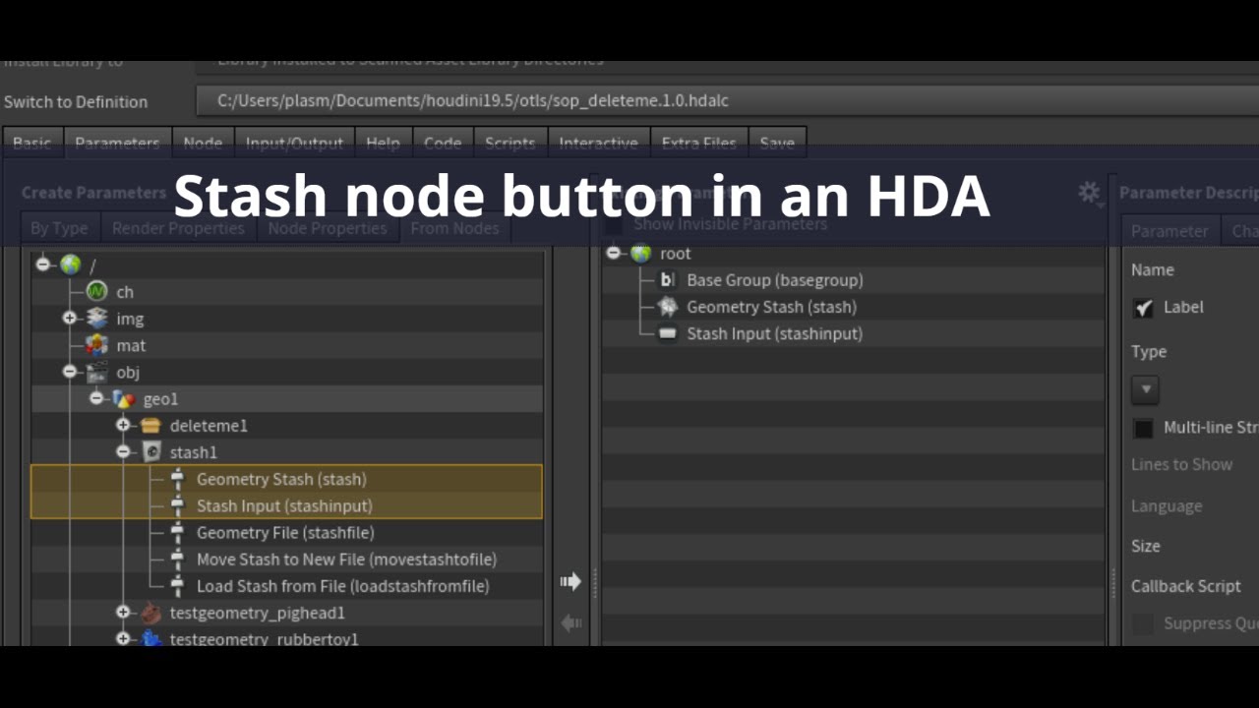Toggle the Label checkbox
The image size is (1259, 708).
click(1143, 308)
